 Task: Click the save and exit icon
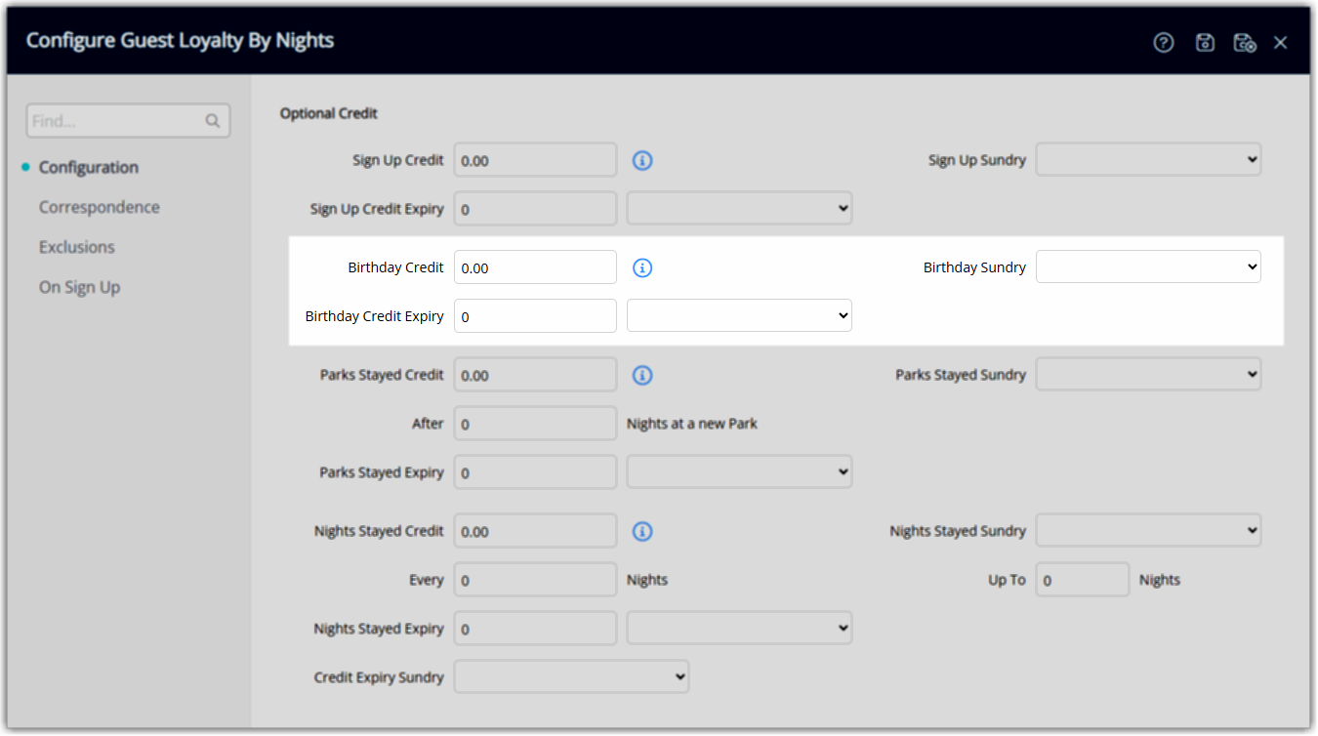[x=1244, y=42]
